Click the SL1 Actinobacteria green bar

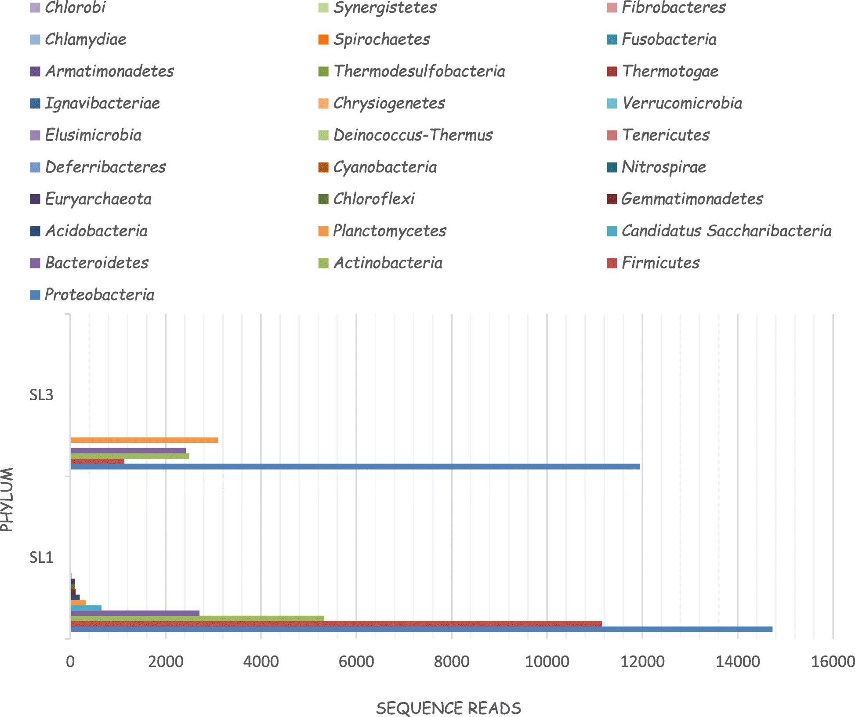coord(197,619)
